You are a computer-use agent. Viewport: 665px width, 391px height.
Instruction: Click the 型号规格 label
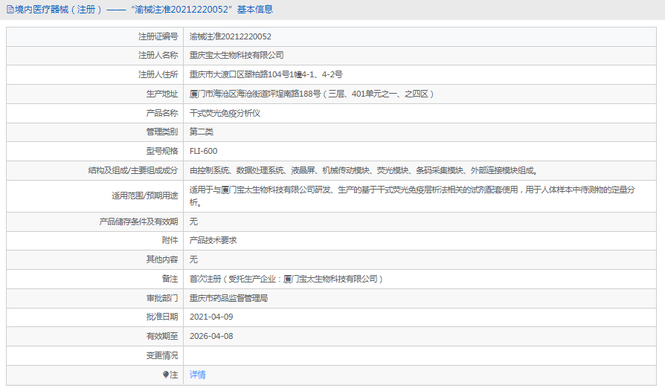coord(162,151)
